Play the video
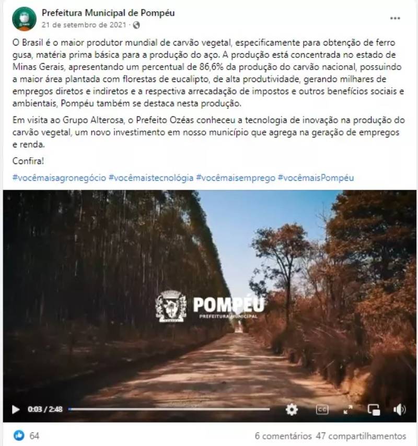The image size is (418, 446). pyautogui.click(x=15, y=409)
